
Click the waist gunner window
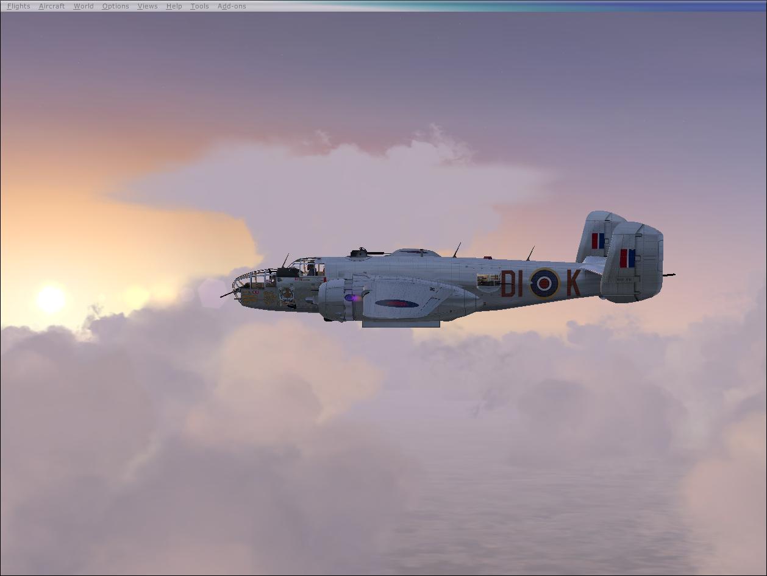[488, 280]
